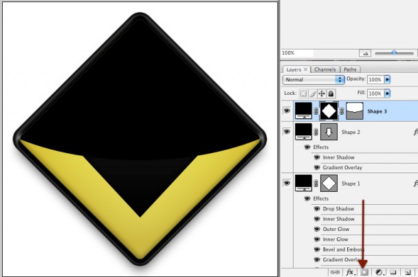Create a new layer group
The width and height of the screenshot is (418, 277).
[x=393, y=272]
